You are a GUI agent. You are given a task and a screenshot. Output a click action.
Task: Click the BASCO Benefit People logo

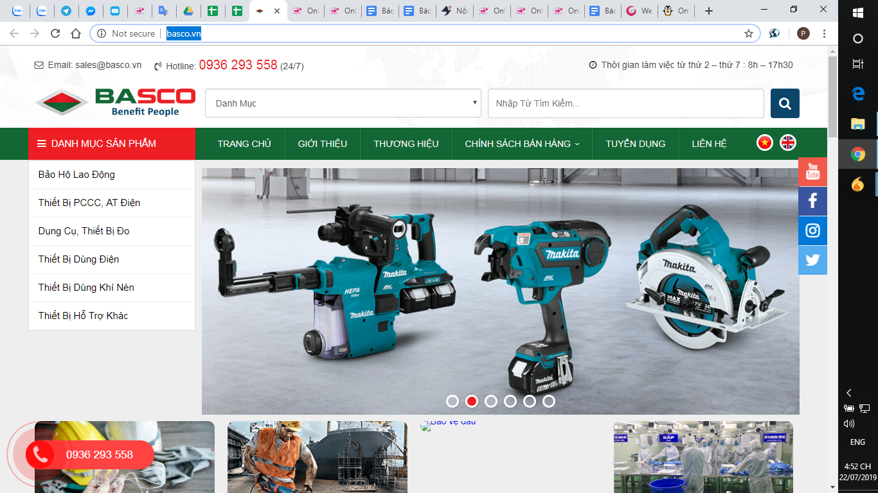pos(116,103)
